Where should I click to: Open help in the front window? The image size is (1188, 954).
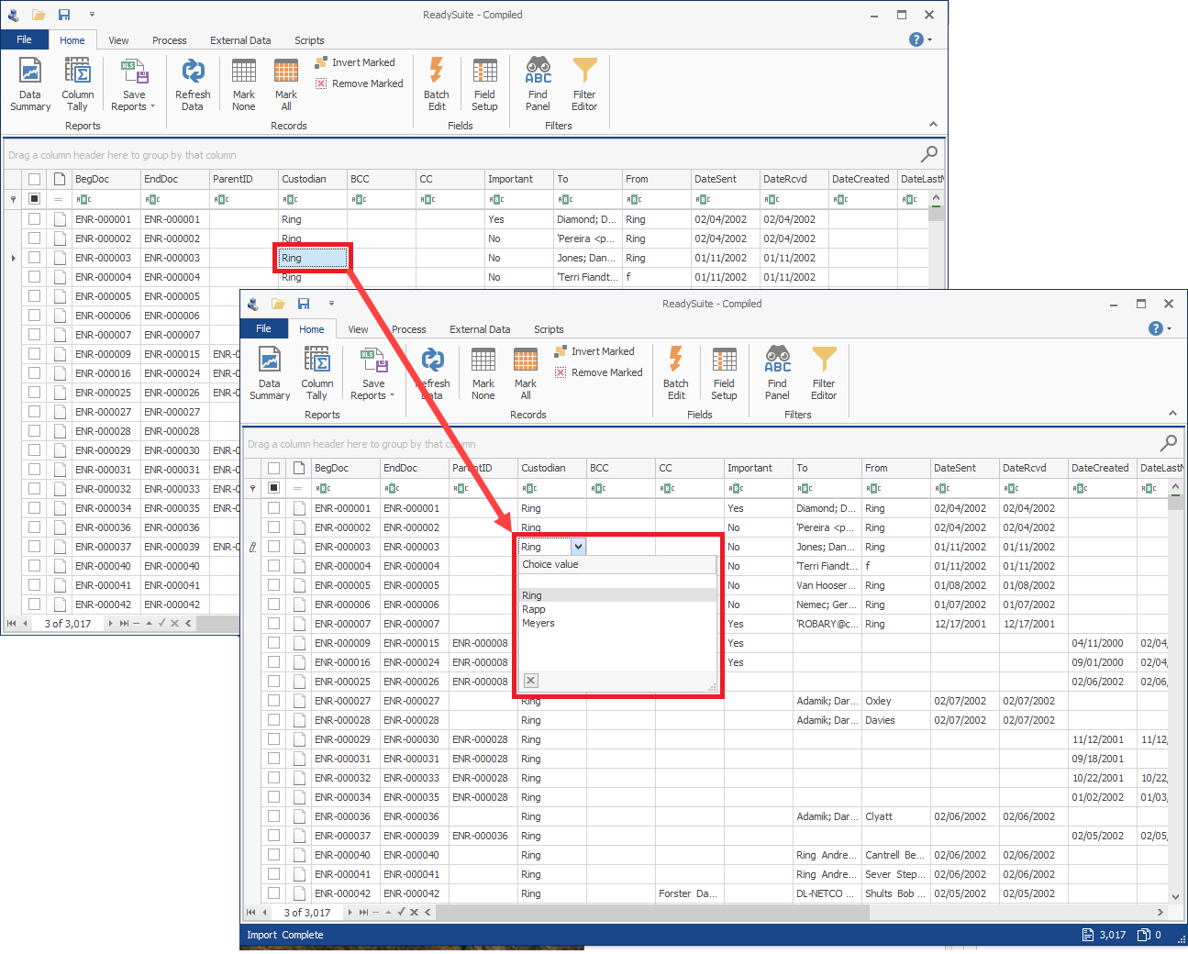click(1156, 328)
